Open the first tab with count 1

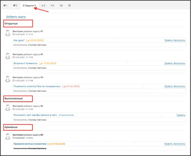(x=5, y=5)
